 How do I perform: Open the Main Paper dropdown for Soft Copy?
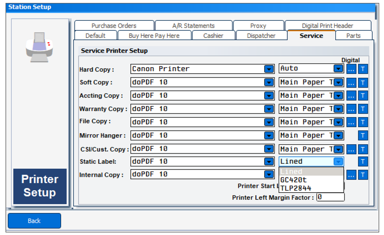338,82
